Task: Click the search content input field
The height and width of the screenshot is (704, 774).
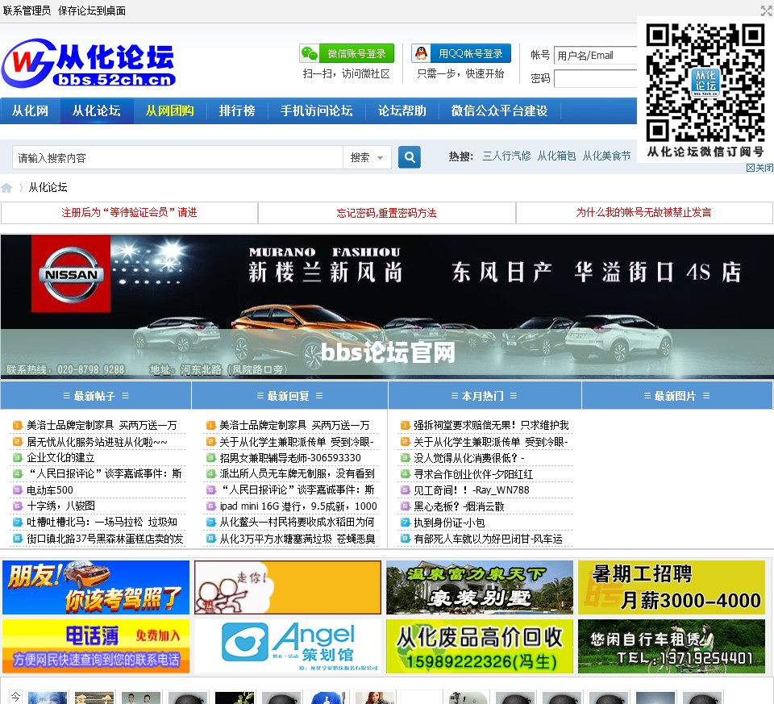Action: click(177, 157)
